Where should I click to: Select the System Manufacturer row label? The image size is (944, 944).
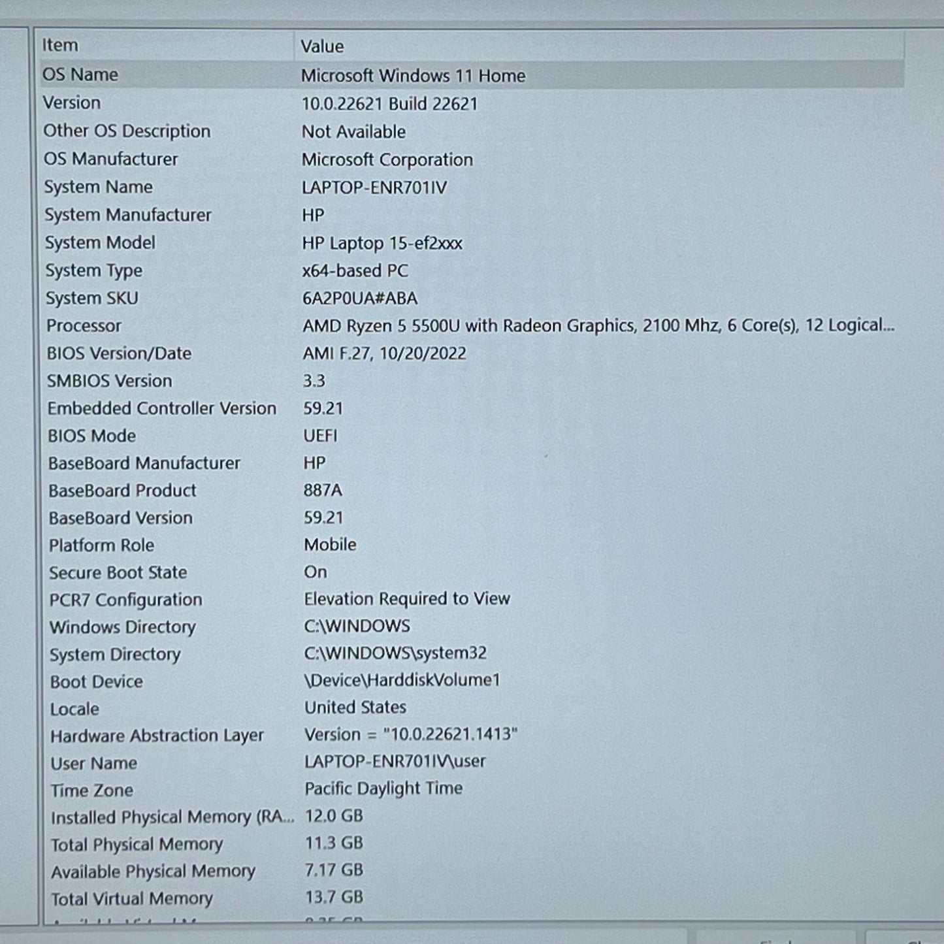click(x=128, y=215)
